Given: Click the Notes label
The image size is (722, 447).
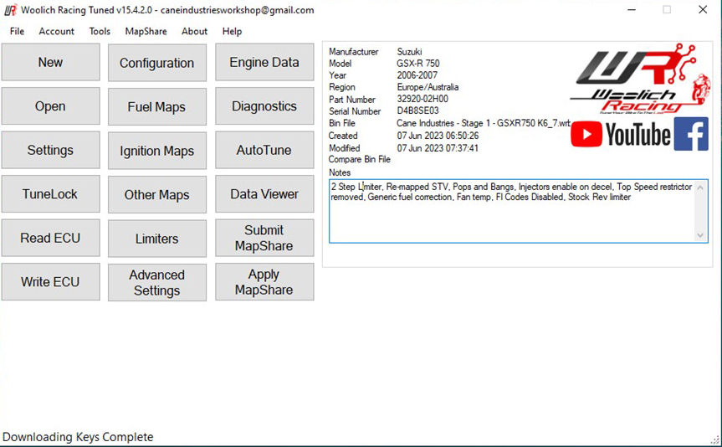Looking at the screenshot, I should 340,172.
